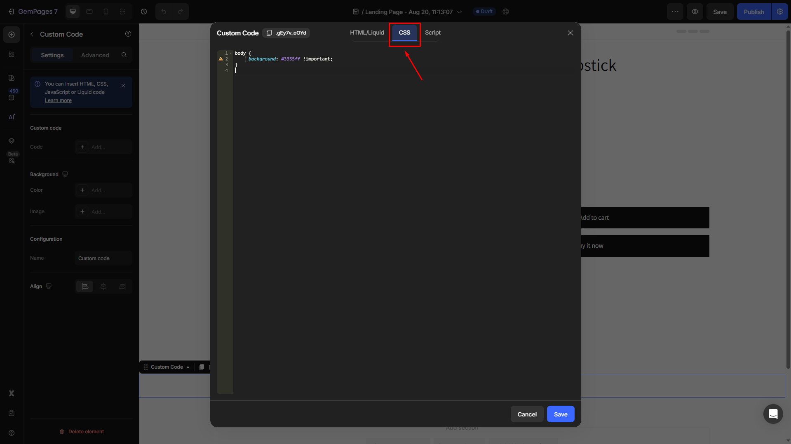Image resolution: width=791 pixels, height=444 pixels.
Task: Go back from Custom Code panel
Action: [32, 34]
